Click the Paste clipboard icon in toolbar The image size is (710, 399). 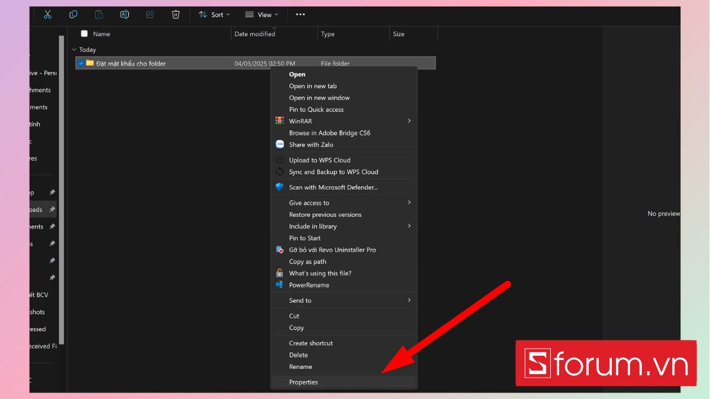pos(99,14)
